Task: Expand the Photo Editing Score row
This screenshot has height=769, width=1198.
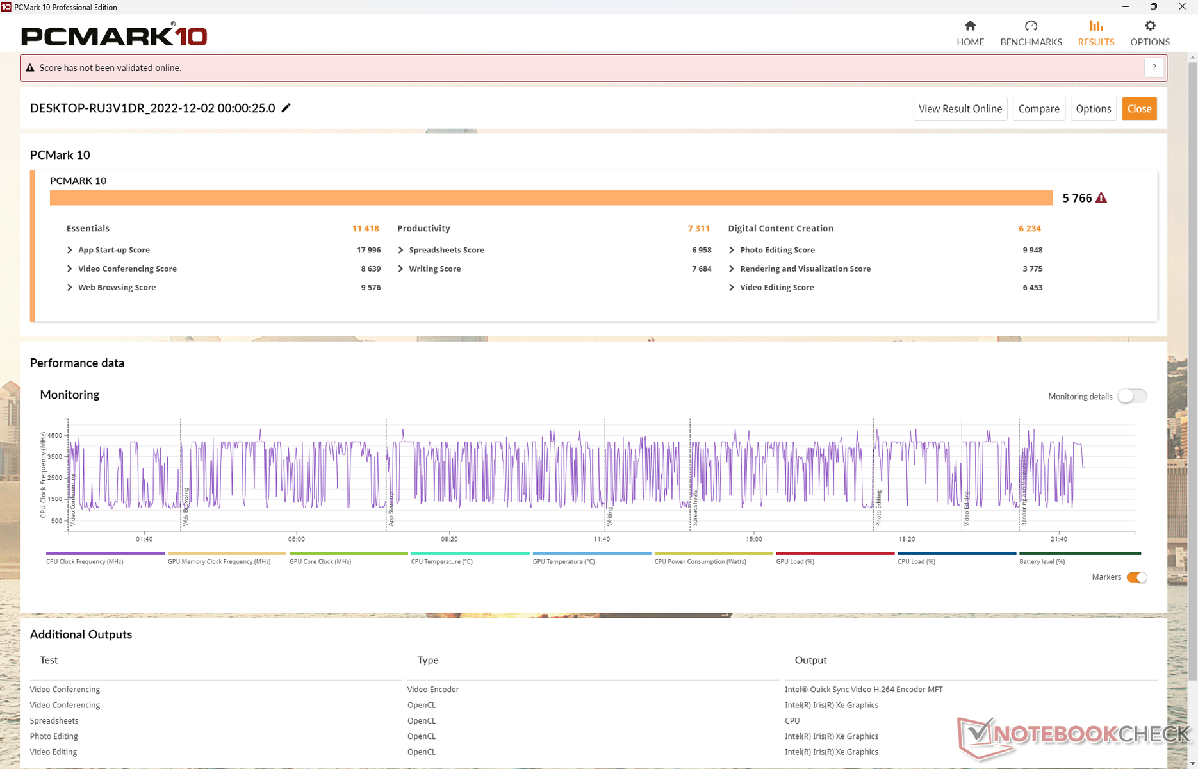Action: 732,250
